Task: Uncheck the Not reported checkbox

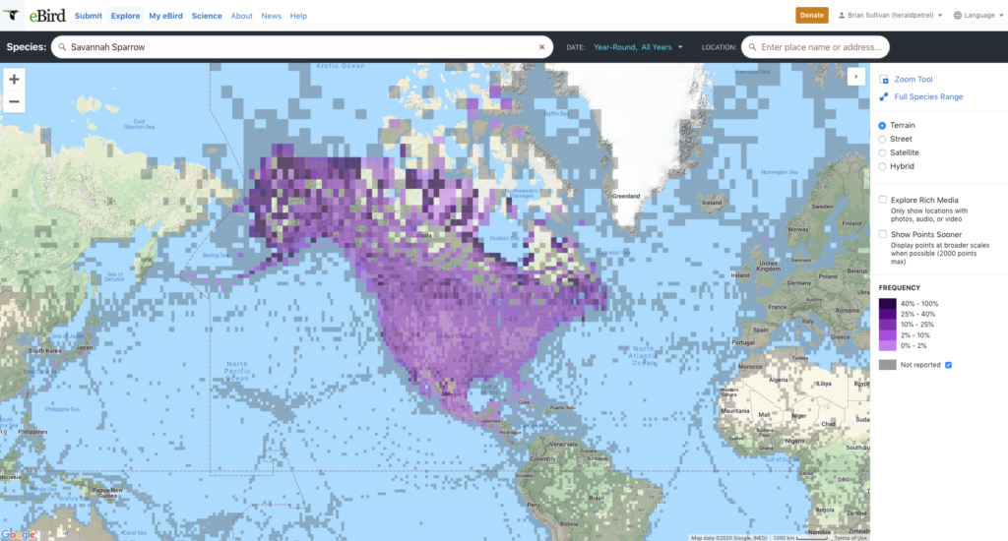Action: click(x=948, y=365)
